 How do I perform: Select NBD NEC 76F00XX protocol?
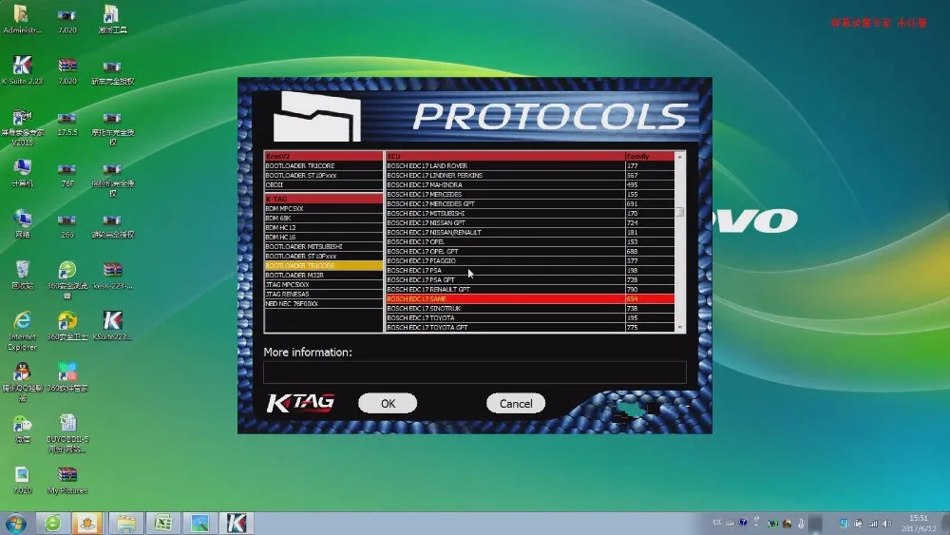tap(324, 303)
